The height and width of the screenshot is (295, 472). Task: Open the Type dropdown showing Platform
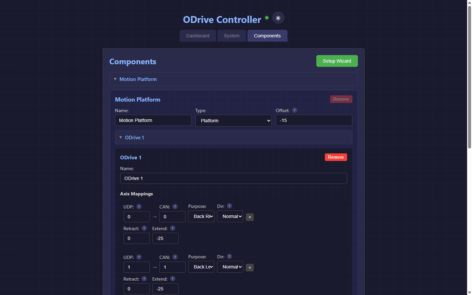[x=233, y=121]
